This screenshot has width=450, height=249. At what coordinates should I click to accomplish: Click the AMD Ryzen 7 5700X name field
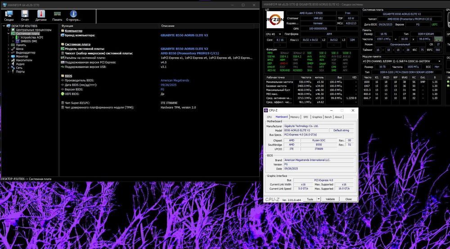[311, 13]
